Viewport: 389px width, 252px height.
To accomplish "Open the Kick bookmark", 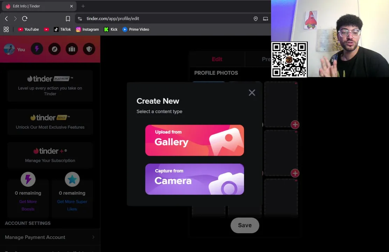I will pyautogui.click(x=111, y=29).
